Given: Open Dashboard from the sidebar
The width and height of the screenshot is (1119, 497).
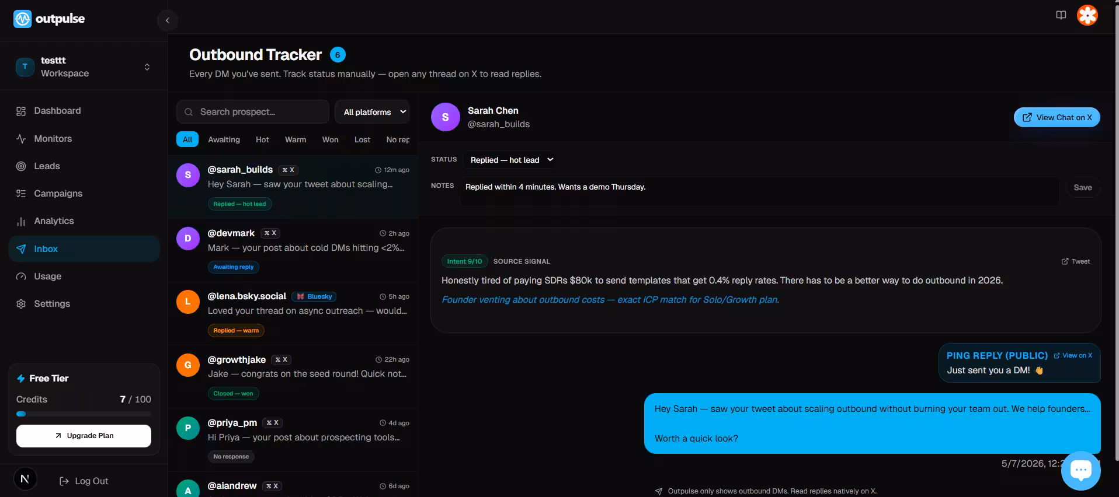Looking at the screenshot, I should pyautogui.click(x=84, y=111).
